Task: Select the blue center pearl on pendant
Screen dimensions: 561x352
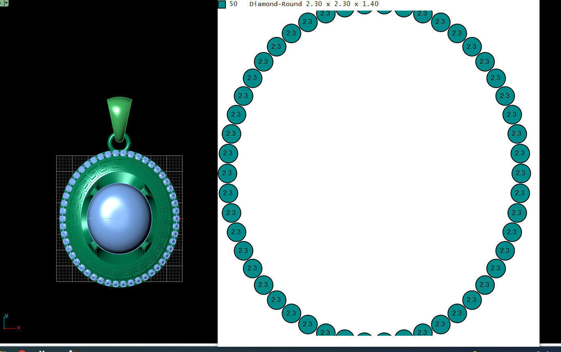Action: 119,218
